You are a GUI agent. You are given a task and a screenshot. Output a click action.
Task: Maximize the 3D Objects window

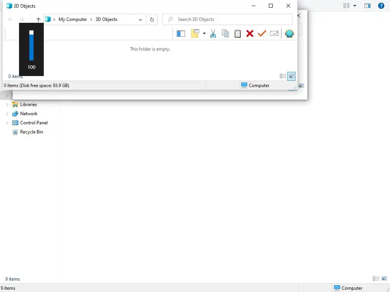[271, 6]
